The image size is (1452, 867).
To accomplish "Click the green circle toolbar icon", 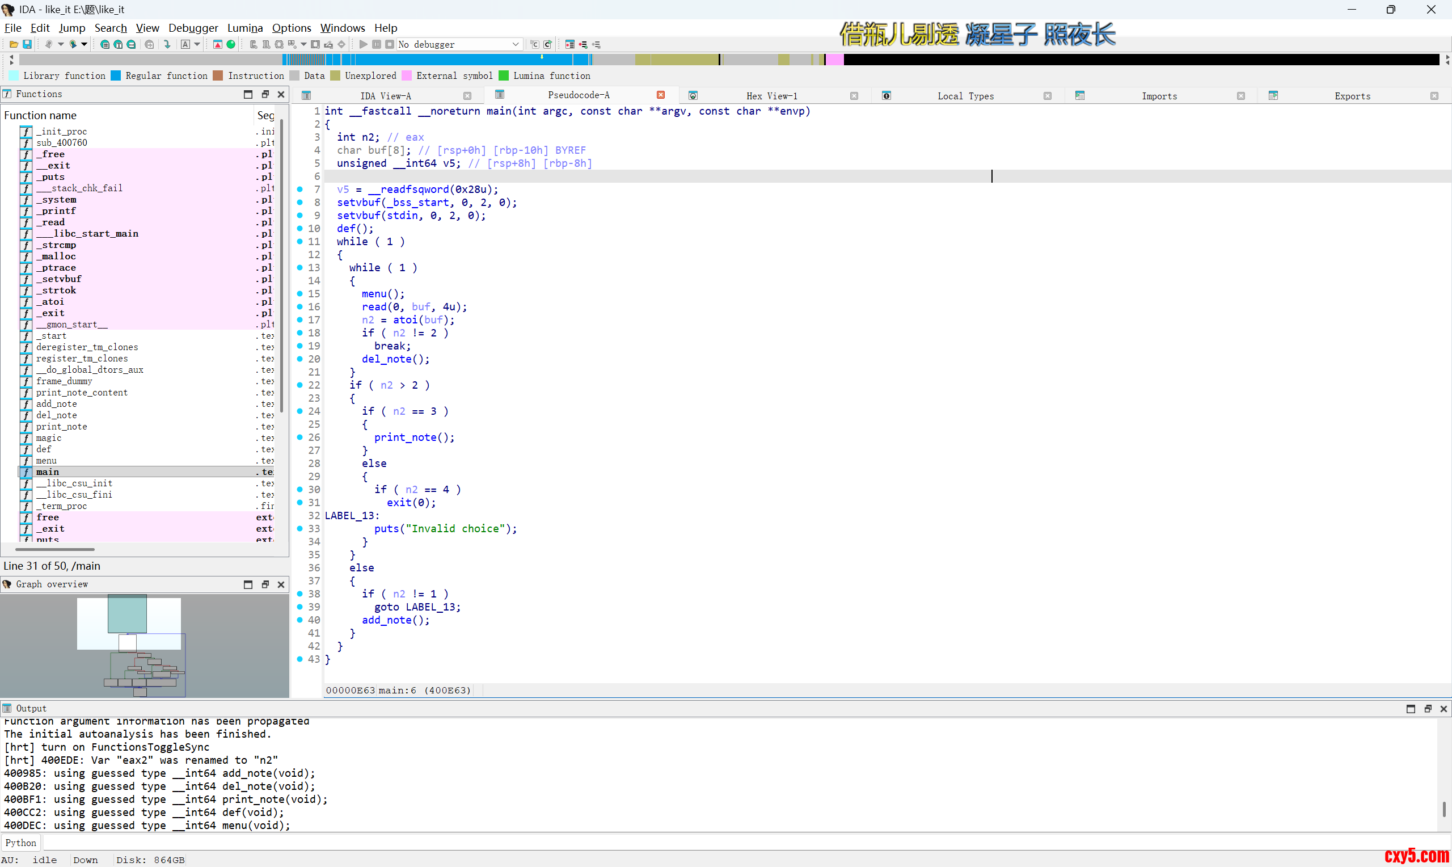I will pyautogui.click(x=231, y=44).
